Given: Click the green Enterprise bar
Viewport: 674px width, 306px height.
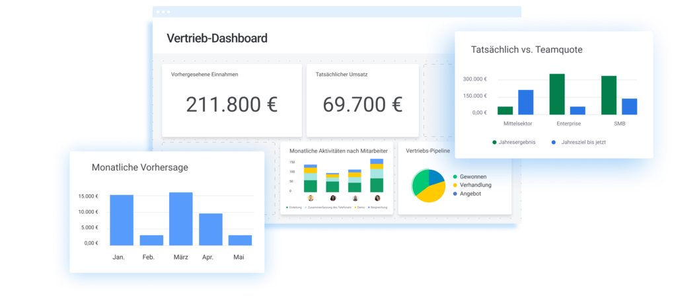Looking at the screenshot, I should point(557,94).
